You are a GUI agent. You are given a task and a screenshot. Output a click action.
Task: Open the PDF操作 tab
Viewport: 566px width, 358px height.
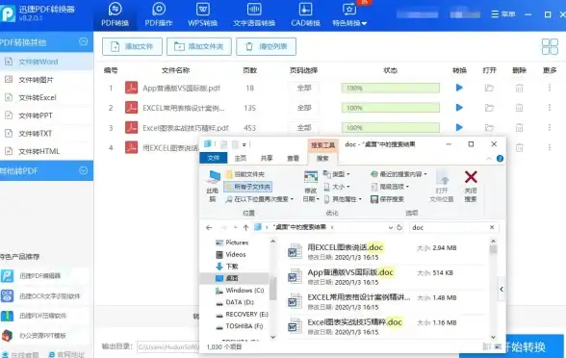click(x=159, y=14)
